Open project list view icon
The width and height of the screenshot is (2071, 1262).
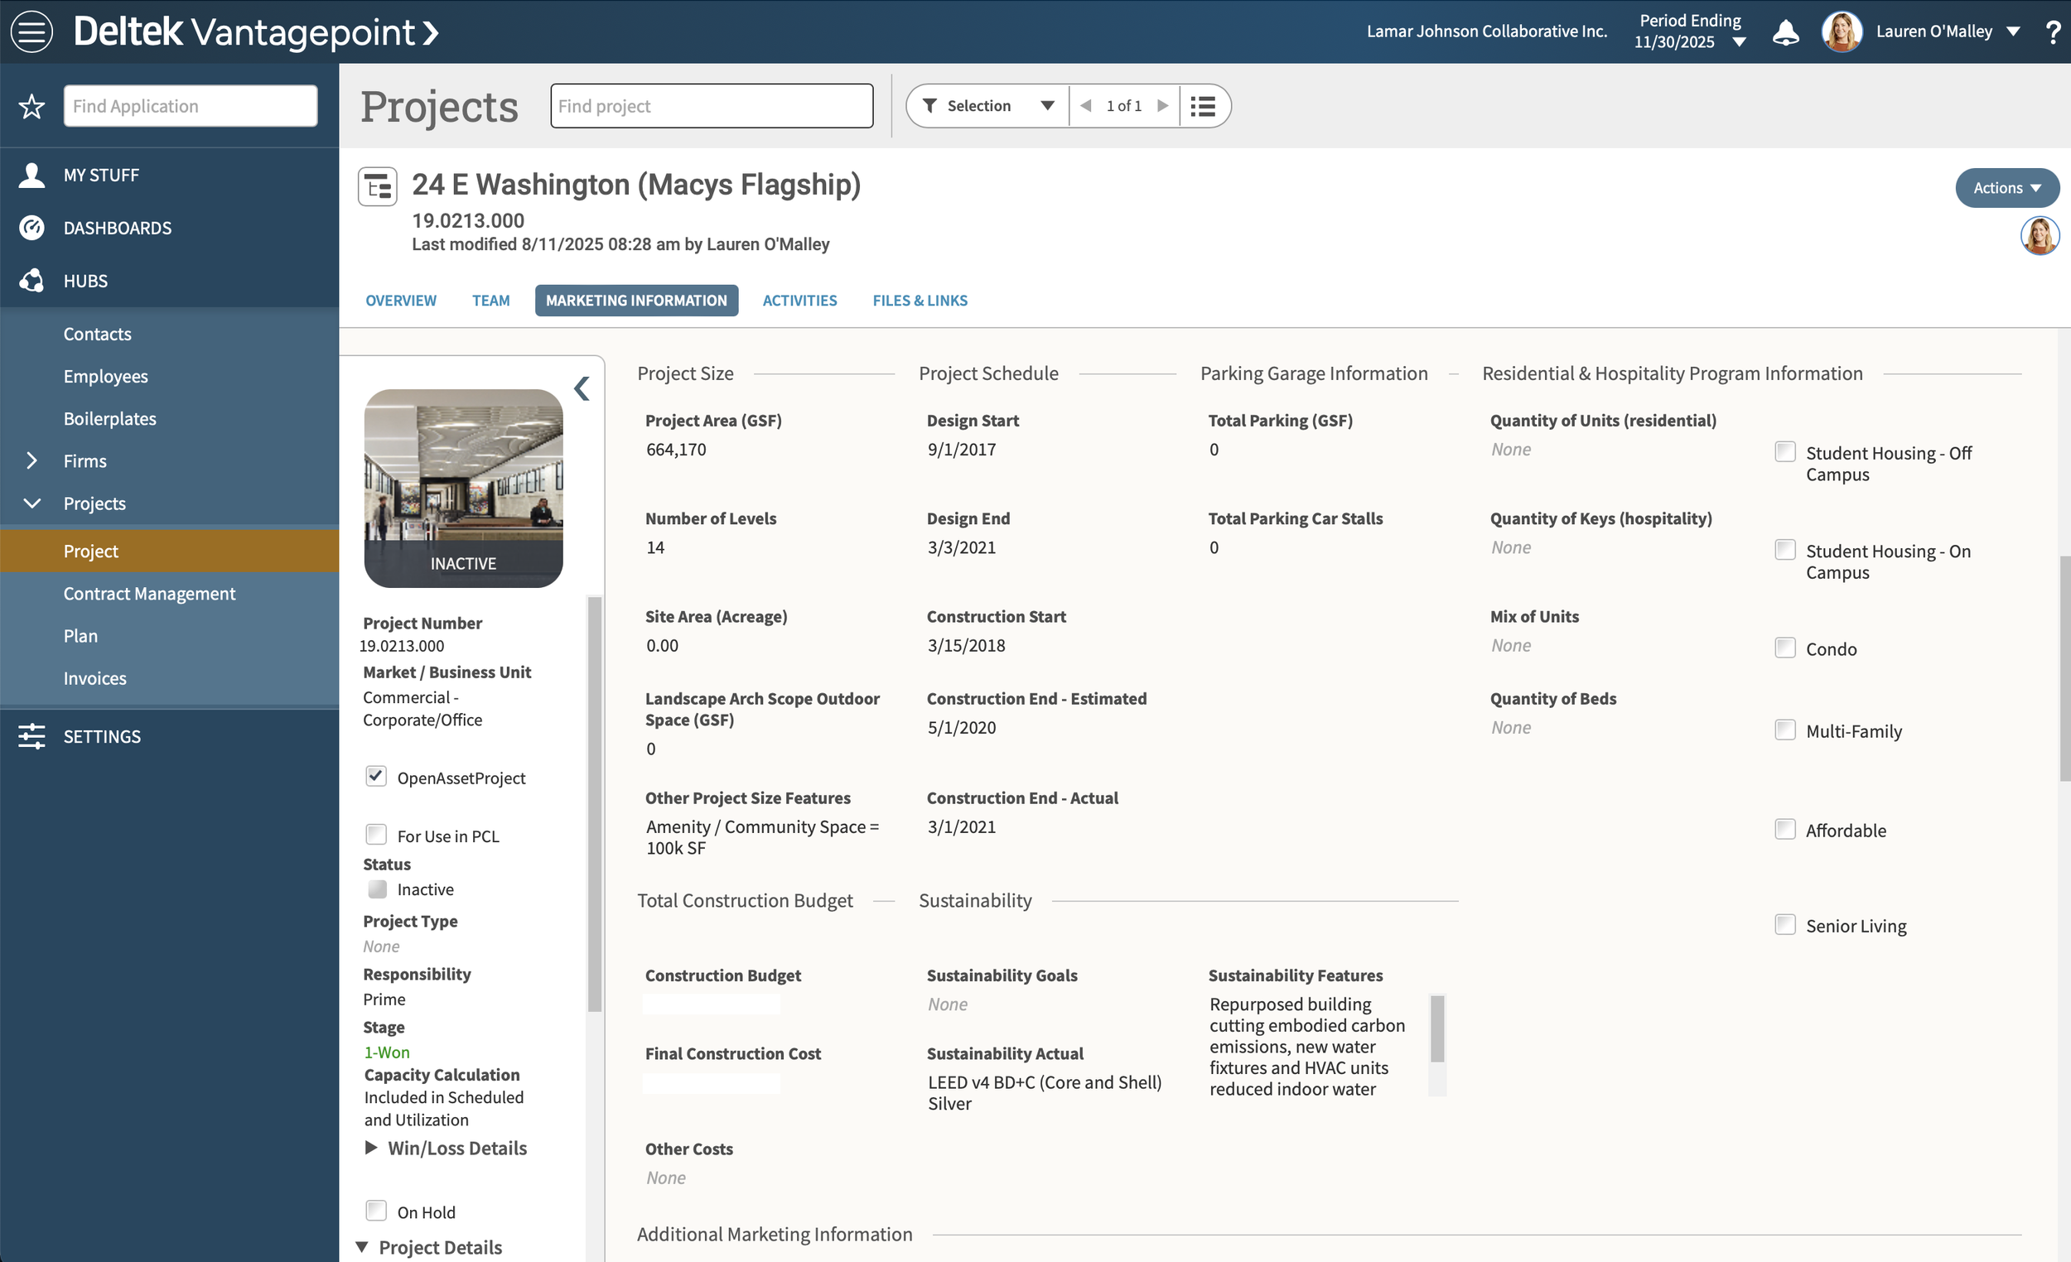coord(1203,106)
